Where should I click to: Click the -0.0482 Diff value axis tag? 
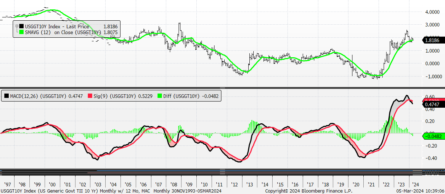(x=434, y=136)
